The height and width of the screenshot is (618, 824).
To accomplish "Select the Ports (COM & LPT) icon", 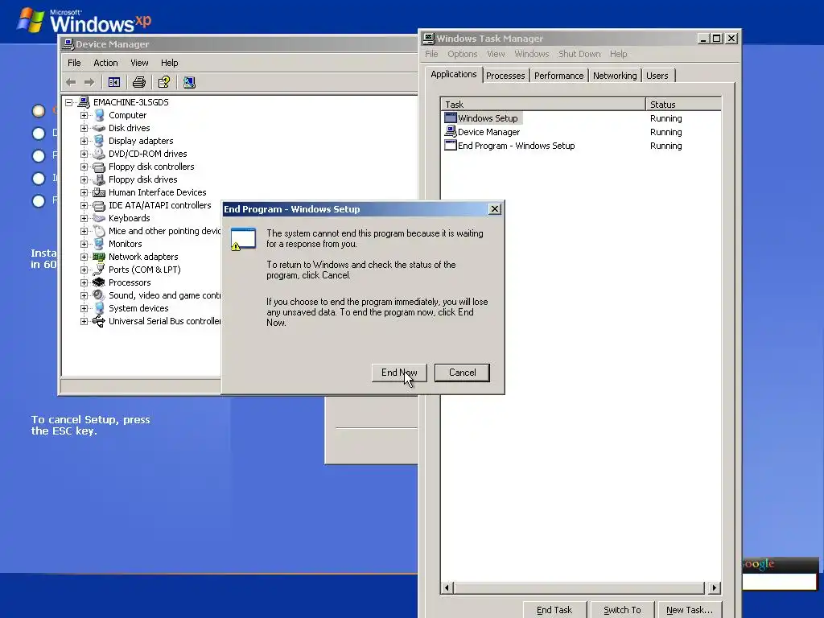I will point(99,270).
